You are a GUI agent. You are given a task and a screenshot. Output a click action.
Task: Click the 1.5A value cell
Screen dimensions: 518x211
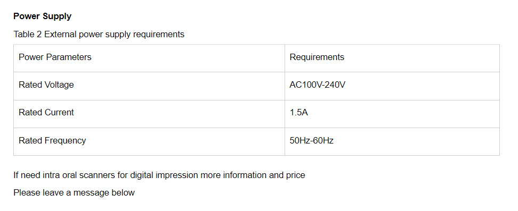tap(392, 114)
